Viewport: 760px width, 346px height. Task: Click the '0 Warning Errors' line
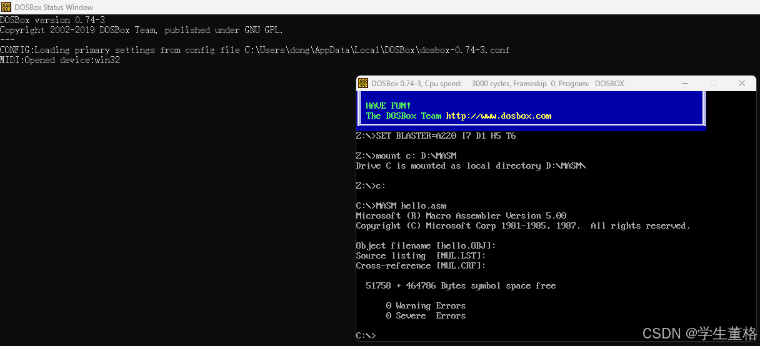pyautogui.click(x=426, y=305)
